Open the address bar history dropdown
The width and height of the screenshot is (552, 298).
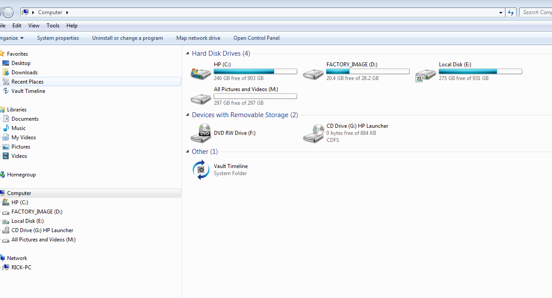tap(501, 12)
